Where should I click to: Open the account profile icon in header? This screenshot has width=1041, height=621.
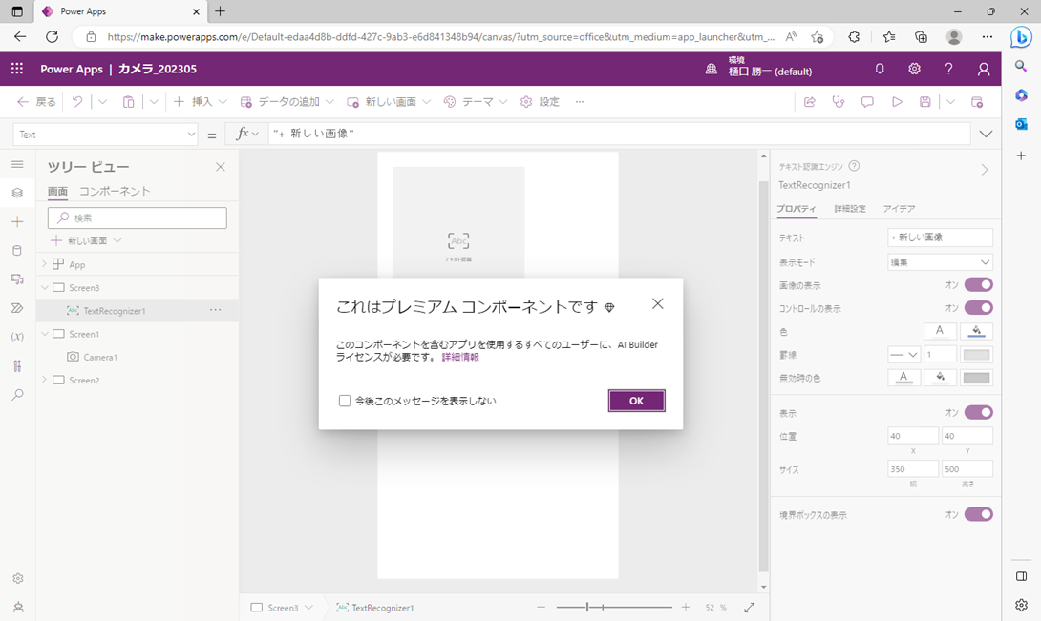[984, 69]
